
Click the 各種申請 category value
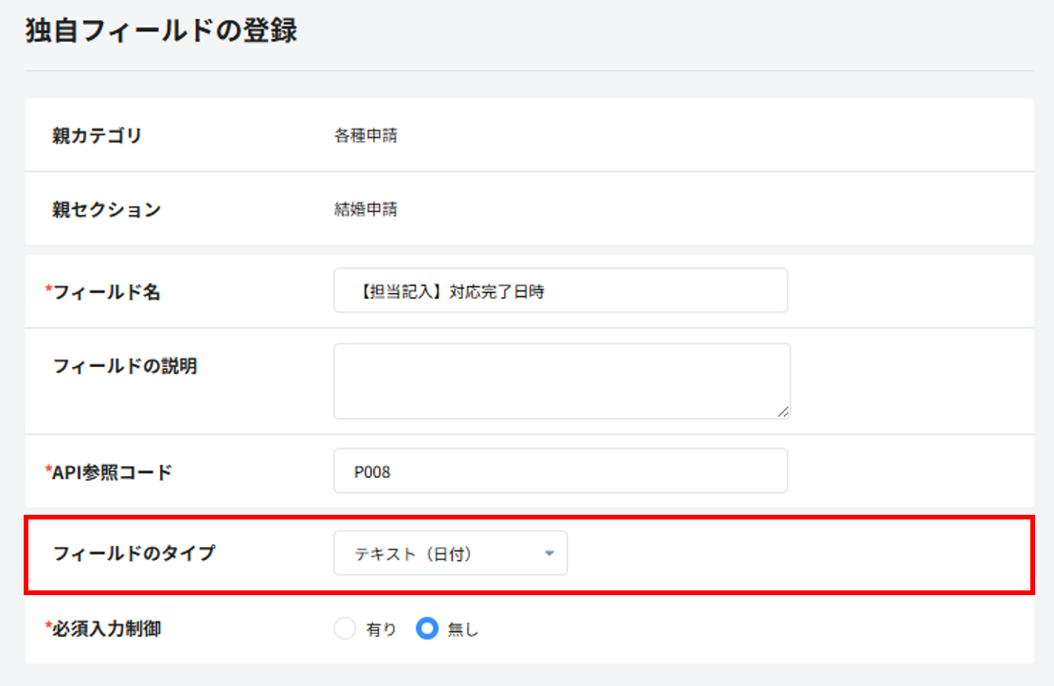[x=366, y=135]
